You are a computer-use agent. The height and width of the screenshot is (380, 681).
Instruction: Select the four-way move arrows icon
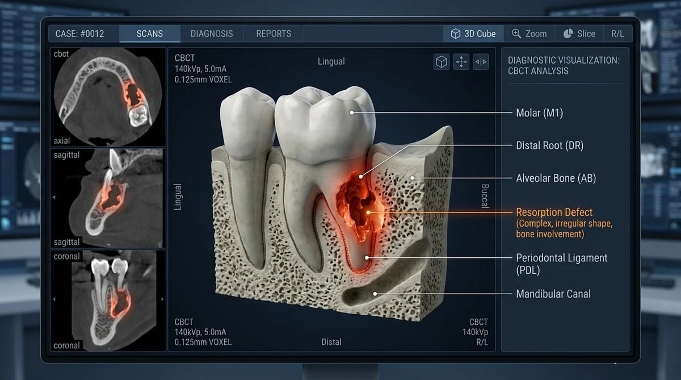pos(461,62)
